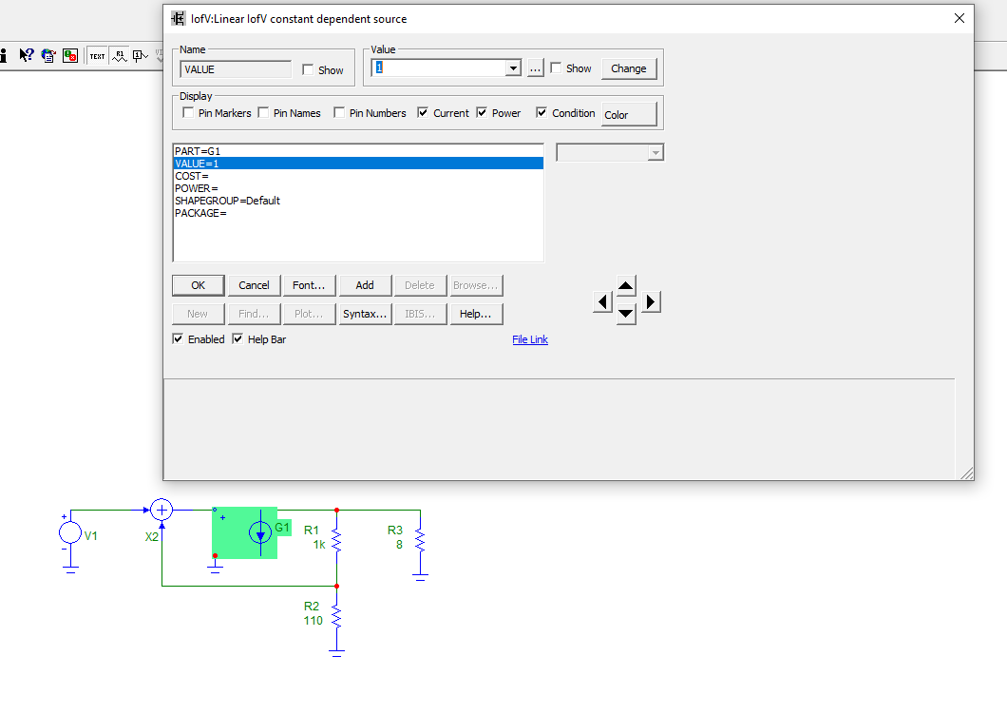The image size is (1007, 714).
Task: Click the ellipsis button next to Value
Action: tap(536, 68)
